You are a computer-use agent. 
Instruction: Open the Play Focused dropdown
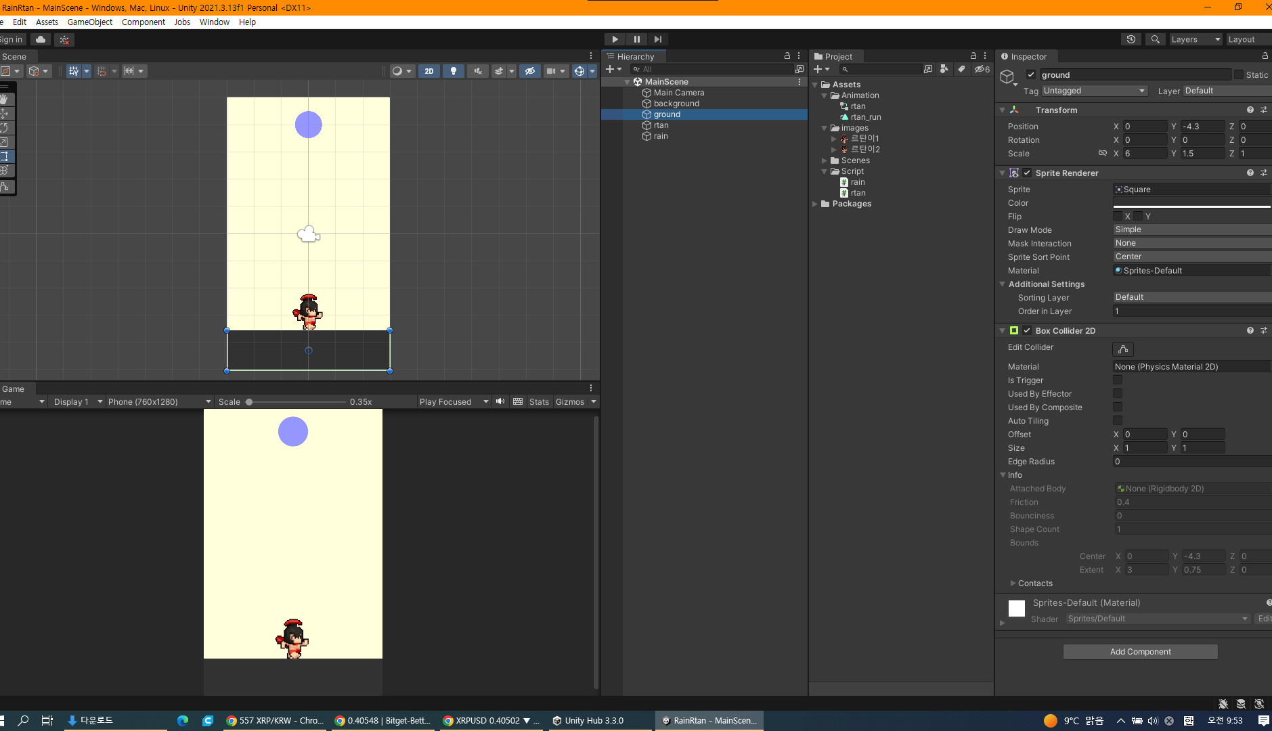tap(454, 401)
